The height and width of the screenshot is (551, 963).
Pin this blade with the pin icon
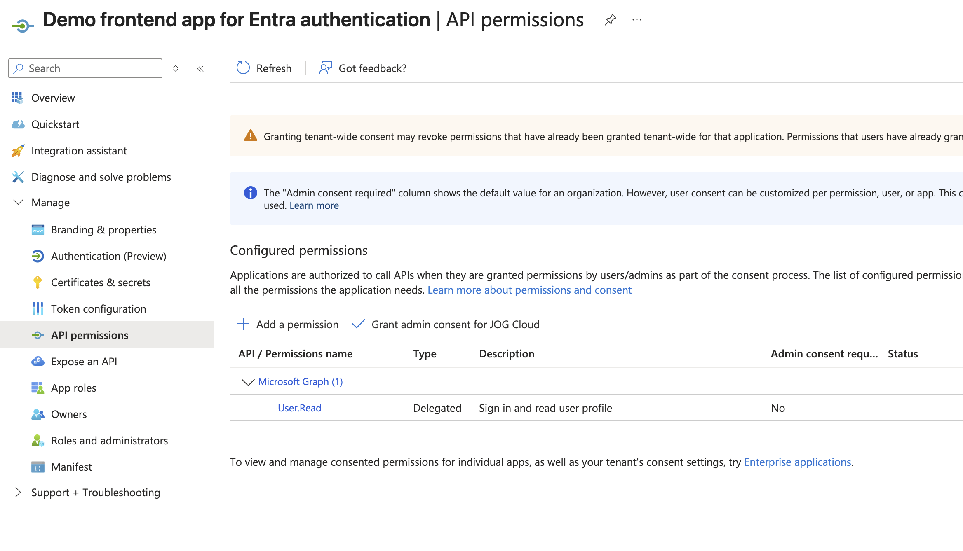(610, 20)
